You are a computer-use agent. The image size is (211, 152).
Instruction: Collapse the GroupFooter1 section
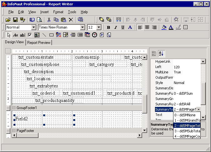14,108
